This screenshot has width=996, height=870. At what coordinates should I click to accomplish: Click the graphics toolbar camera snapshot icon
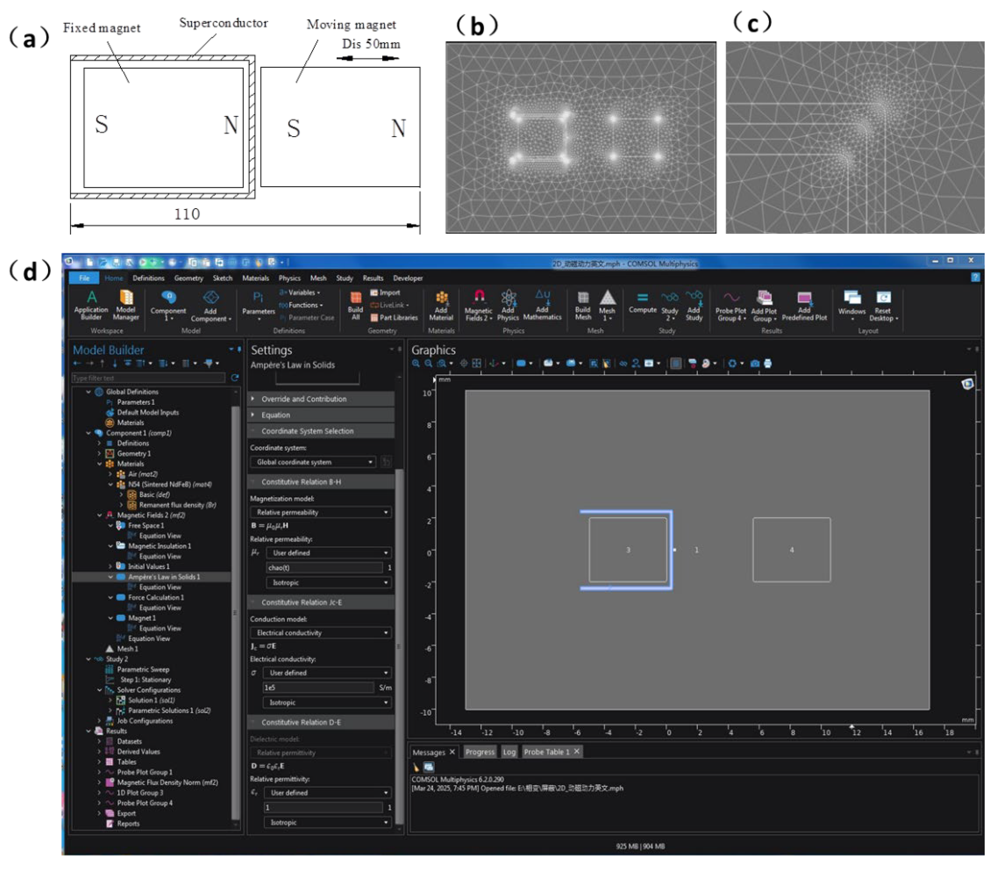(x=755, y=363)
